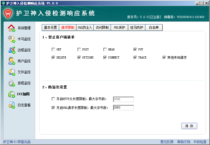210x145 pixels.
Task: Select the 木马监控 sidebar icon
Action: click(x=11, y=39)
